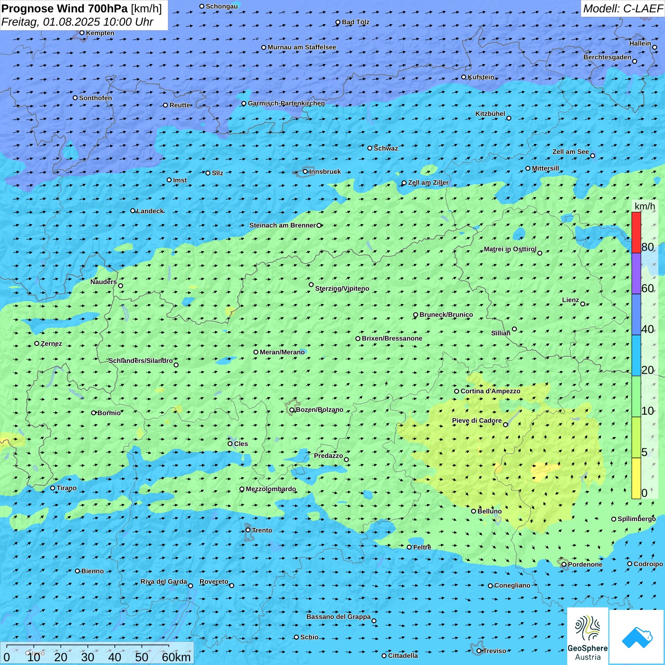Click the blue cloud logo in the corner
This screenshot has height=665, width=665.
coord(637,637)
